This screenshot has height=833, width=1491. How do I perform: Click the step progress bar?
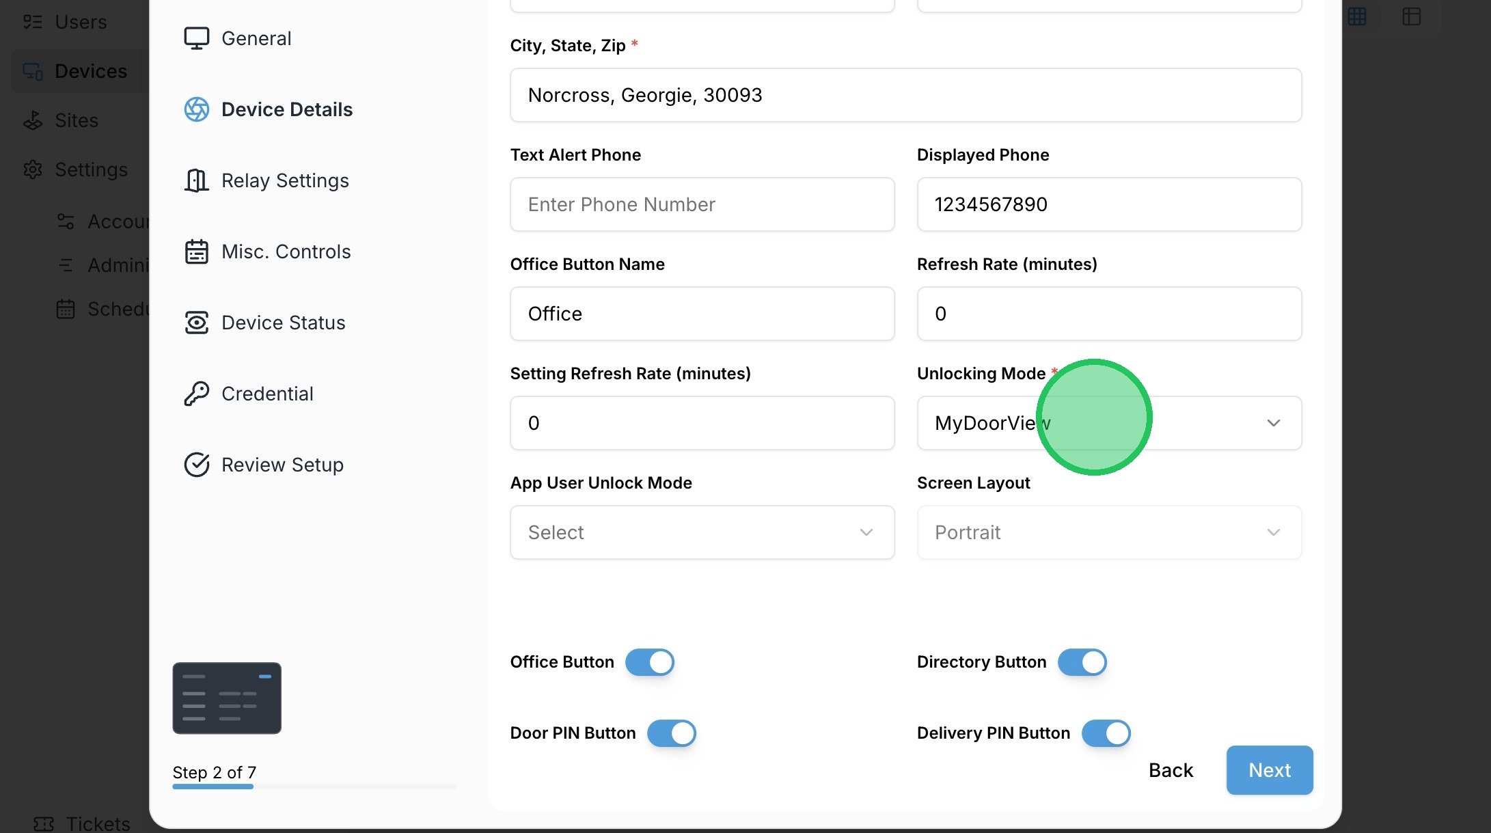click(x=314, y=787)
